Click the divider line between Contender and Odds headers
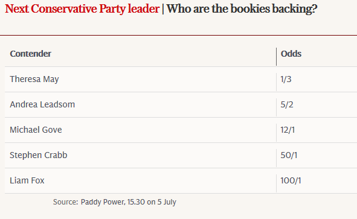 click(277, 57)
